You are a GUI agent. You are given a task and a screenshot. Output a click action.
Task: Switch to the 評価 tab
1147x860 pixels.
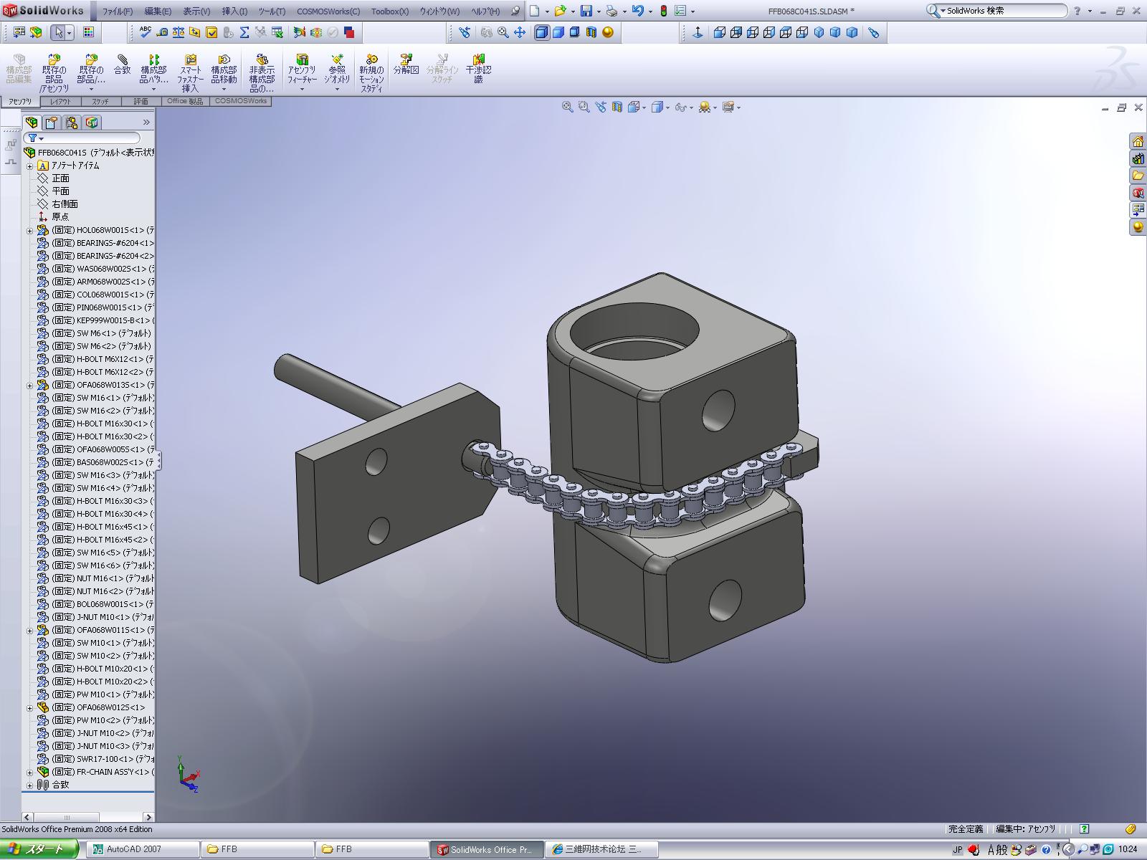(141, 102)
